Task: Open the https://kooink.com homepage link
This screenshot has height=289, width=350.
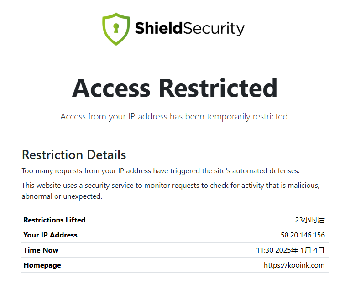Action: pos(294,265)
